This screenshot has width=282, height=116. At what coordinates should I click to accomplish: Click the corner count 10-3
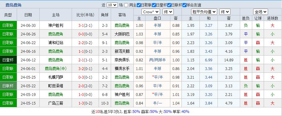[x=105, y=103]
